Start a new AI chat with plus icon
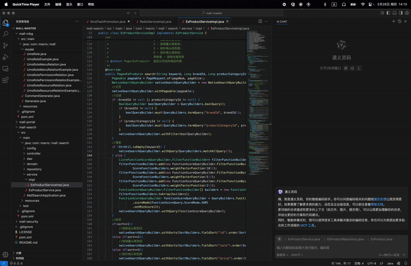The width and height of the screenshot is (411, 266). (x=394, y=22)
